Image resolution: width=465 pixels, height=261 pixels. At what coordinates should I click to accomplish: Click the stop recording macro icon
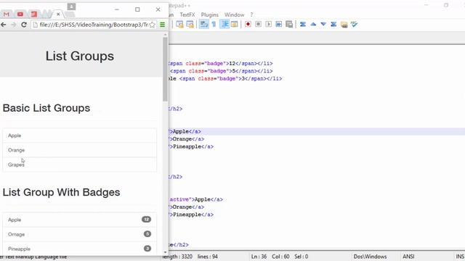[x=259, y=24]
